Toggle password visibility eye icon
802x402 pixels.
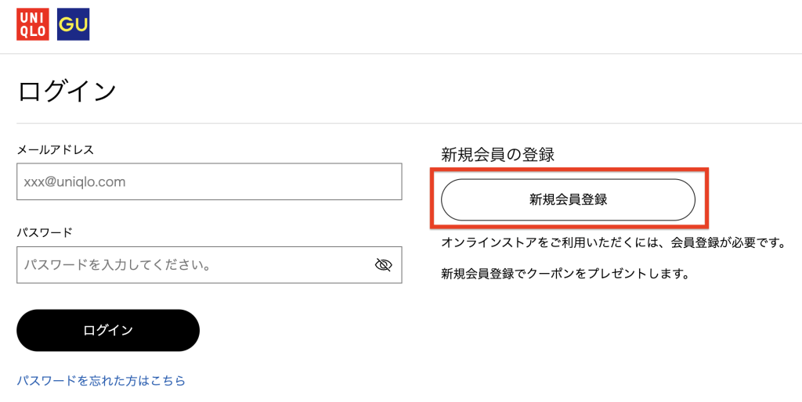pos(383,265)
